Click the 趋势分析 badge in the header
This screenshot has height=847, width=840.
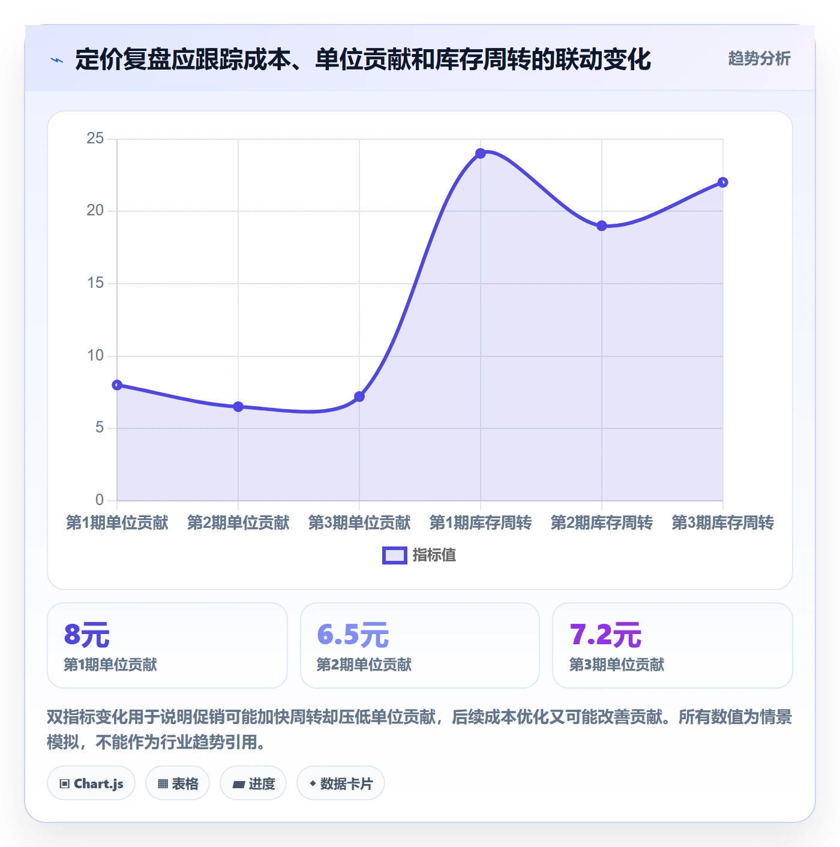tap(759, 59)
